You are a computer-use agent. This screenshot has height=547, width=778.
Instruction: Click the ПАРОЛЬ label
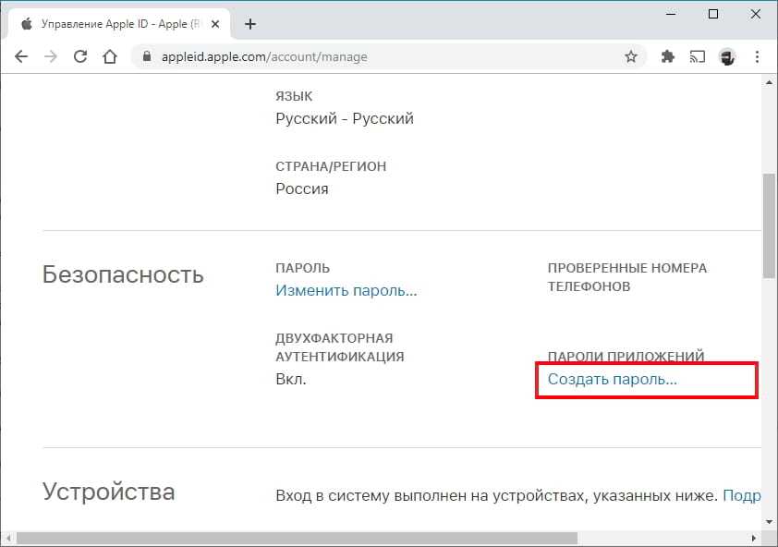tap(303, 268)
